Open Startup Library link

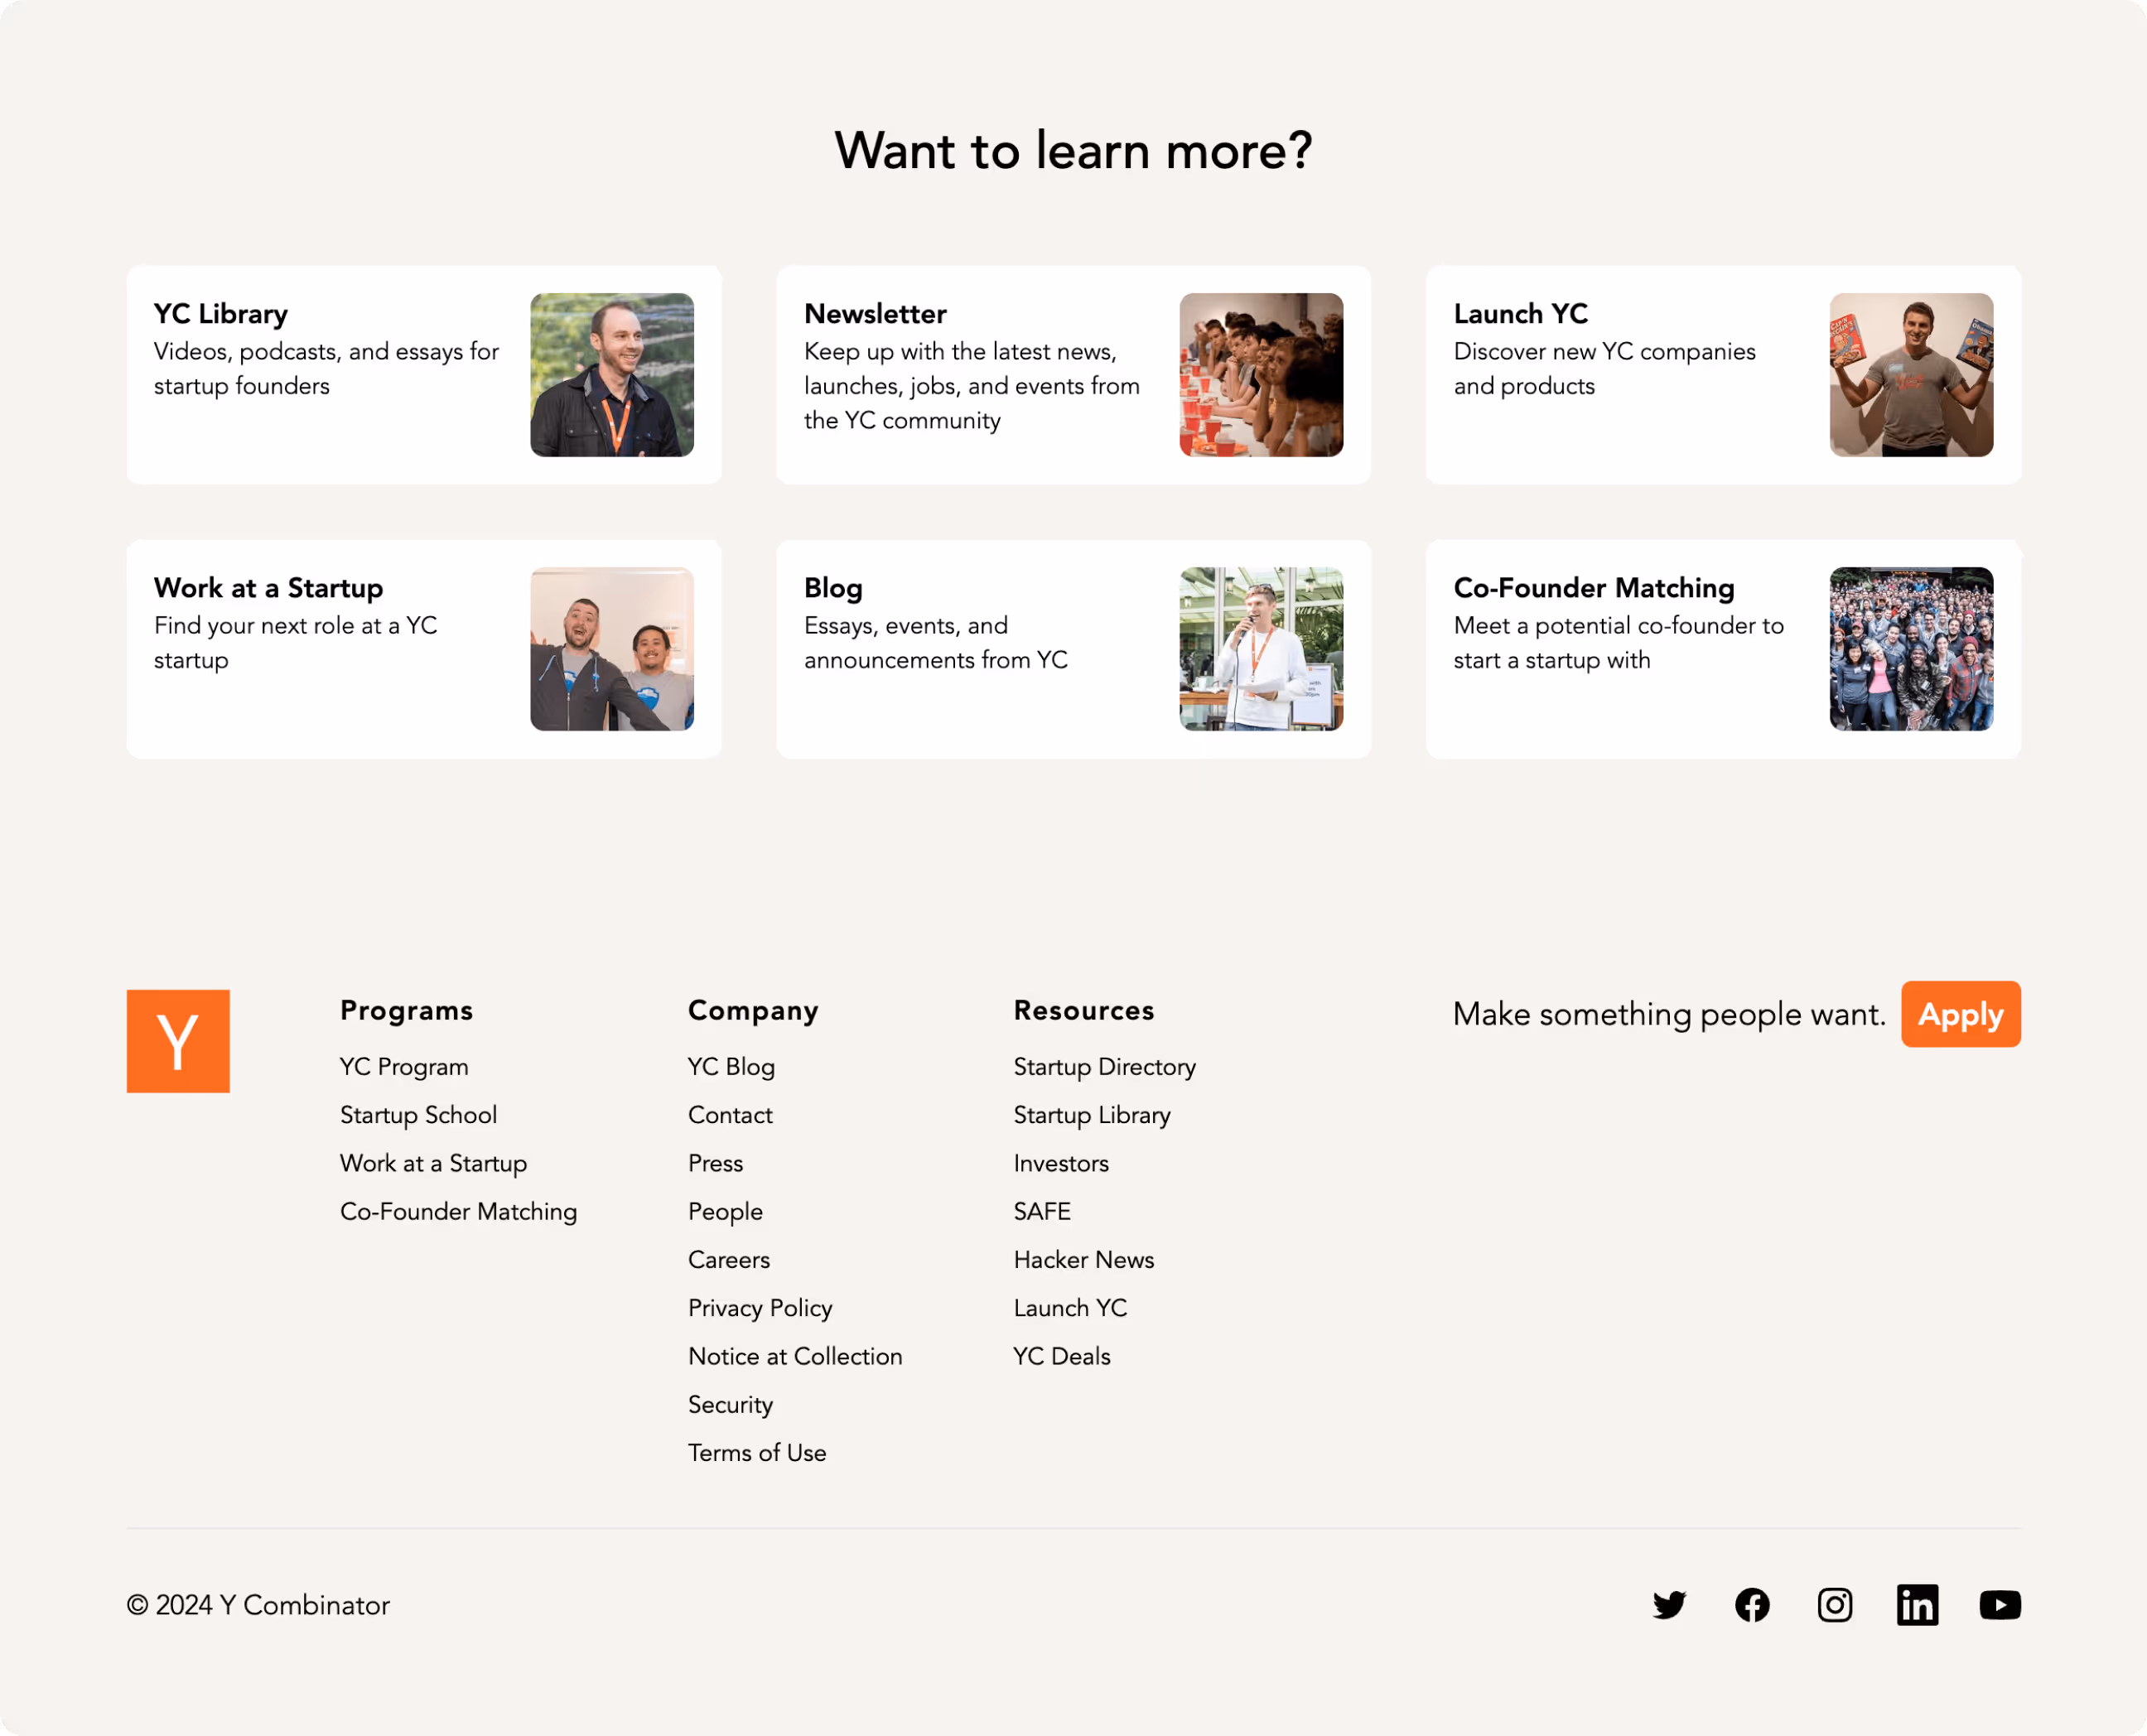point(1092,1115)
